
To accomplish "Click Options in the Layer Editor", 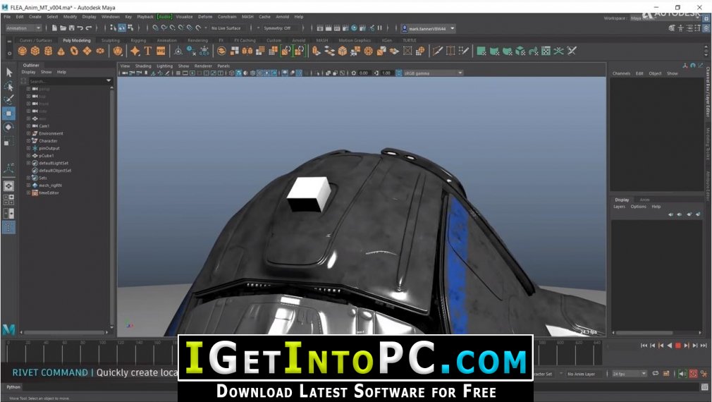I will click(x=638, y=207).
